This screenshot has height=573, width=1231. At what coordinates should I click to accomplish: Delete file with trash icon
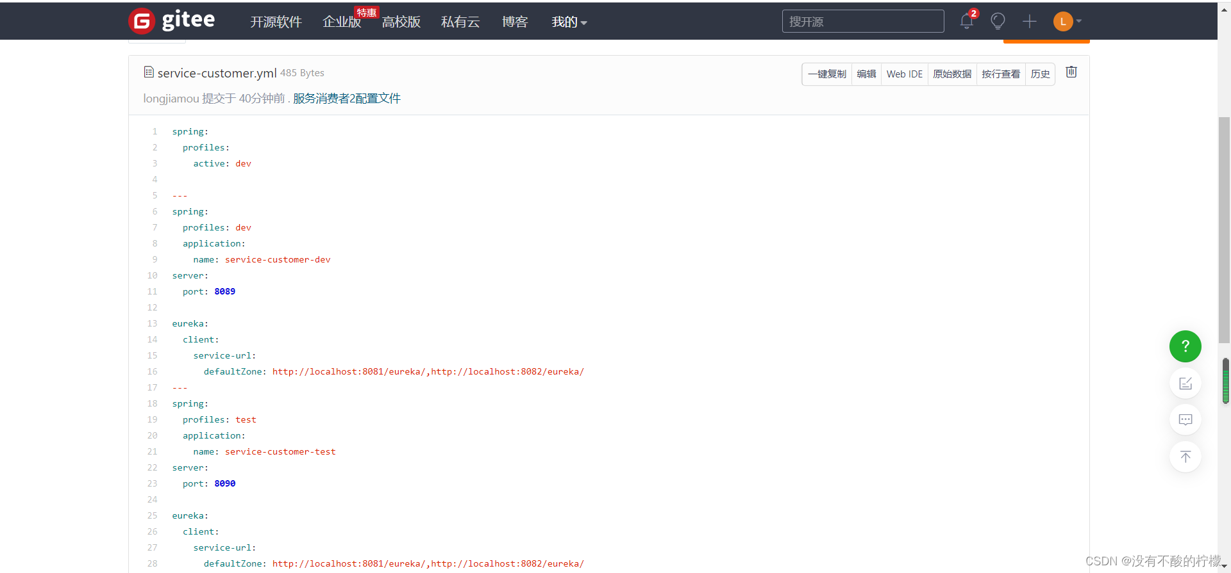(x=1071, y=72)
